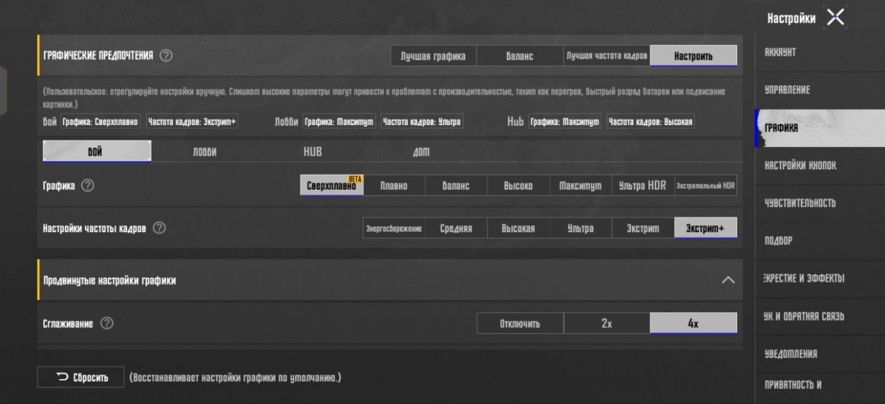Click the Продвинутые настройки графики header
The width and height of the screenshot is (885, 404).
[x=390, y=280]
